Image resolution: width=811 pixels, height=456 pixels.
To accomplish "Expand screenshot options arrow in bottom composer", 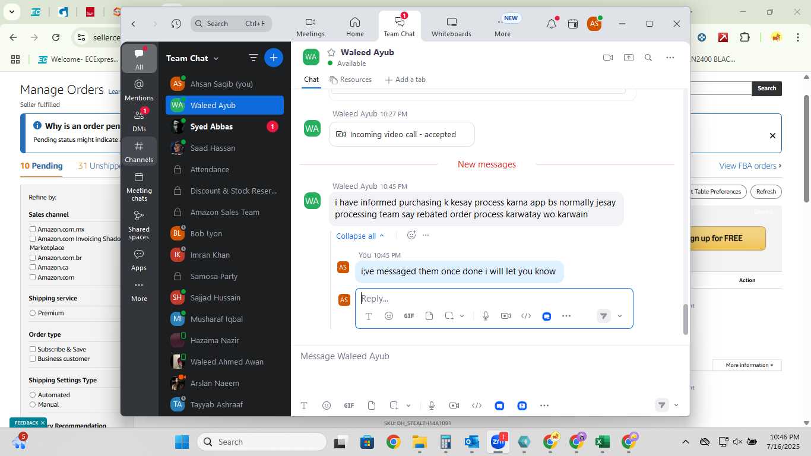I will pos(408,406).
